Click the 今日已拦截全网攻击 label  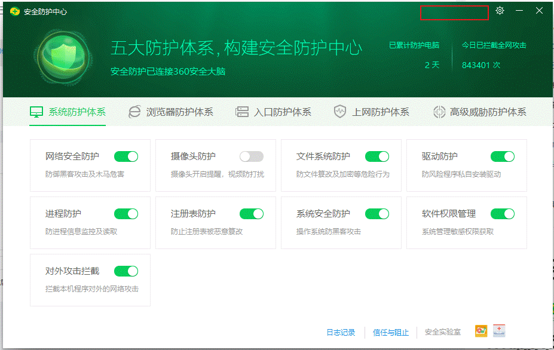click(x=494, y=45)
